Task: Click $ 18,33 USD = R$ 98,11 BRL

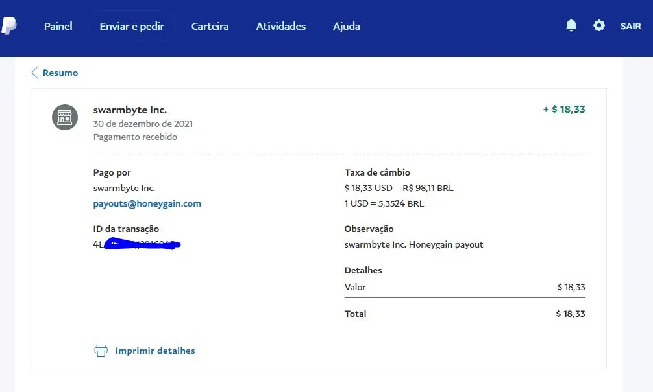Action: tap(399, 189)
